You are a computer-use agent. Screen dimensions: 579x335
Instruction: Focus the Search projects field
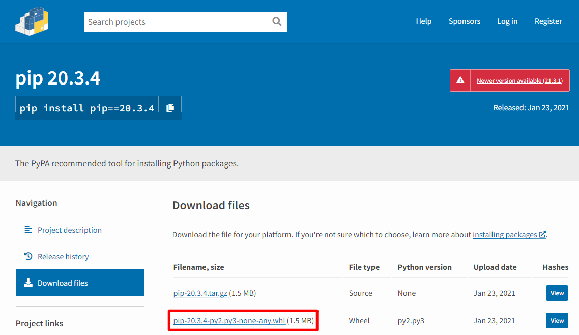click(185, 22)
